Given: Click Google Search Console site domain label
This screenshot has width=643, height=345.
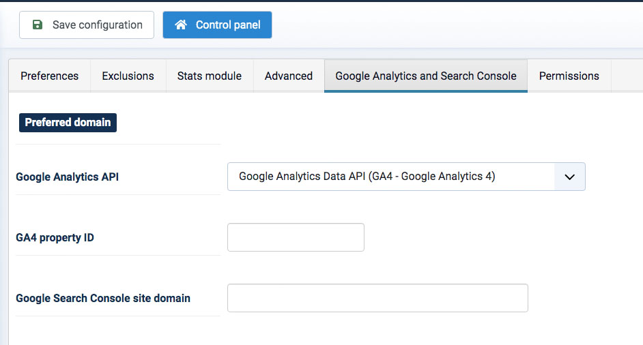Looking at the screenshot, I should 102,298.
